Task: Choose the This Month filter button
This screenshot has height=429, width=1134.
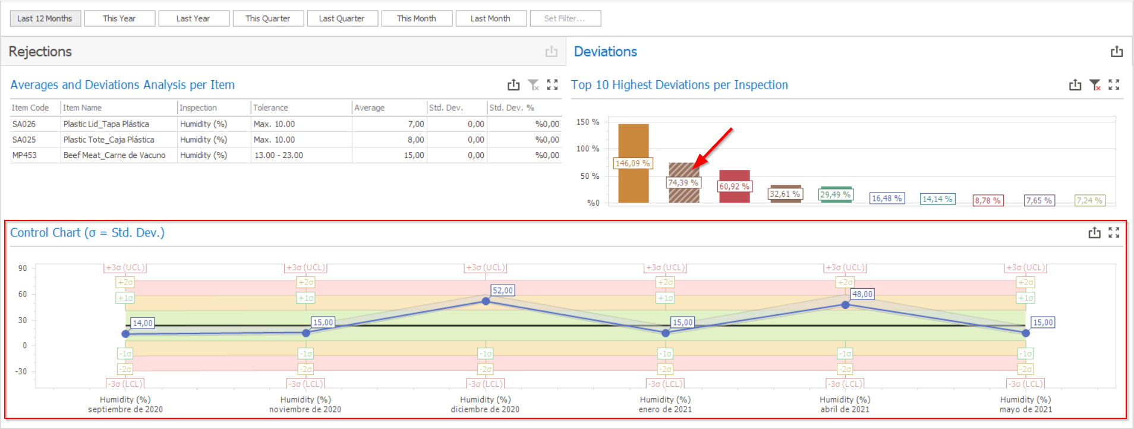Action: pyautogui.click(x=416, y=18)
